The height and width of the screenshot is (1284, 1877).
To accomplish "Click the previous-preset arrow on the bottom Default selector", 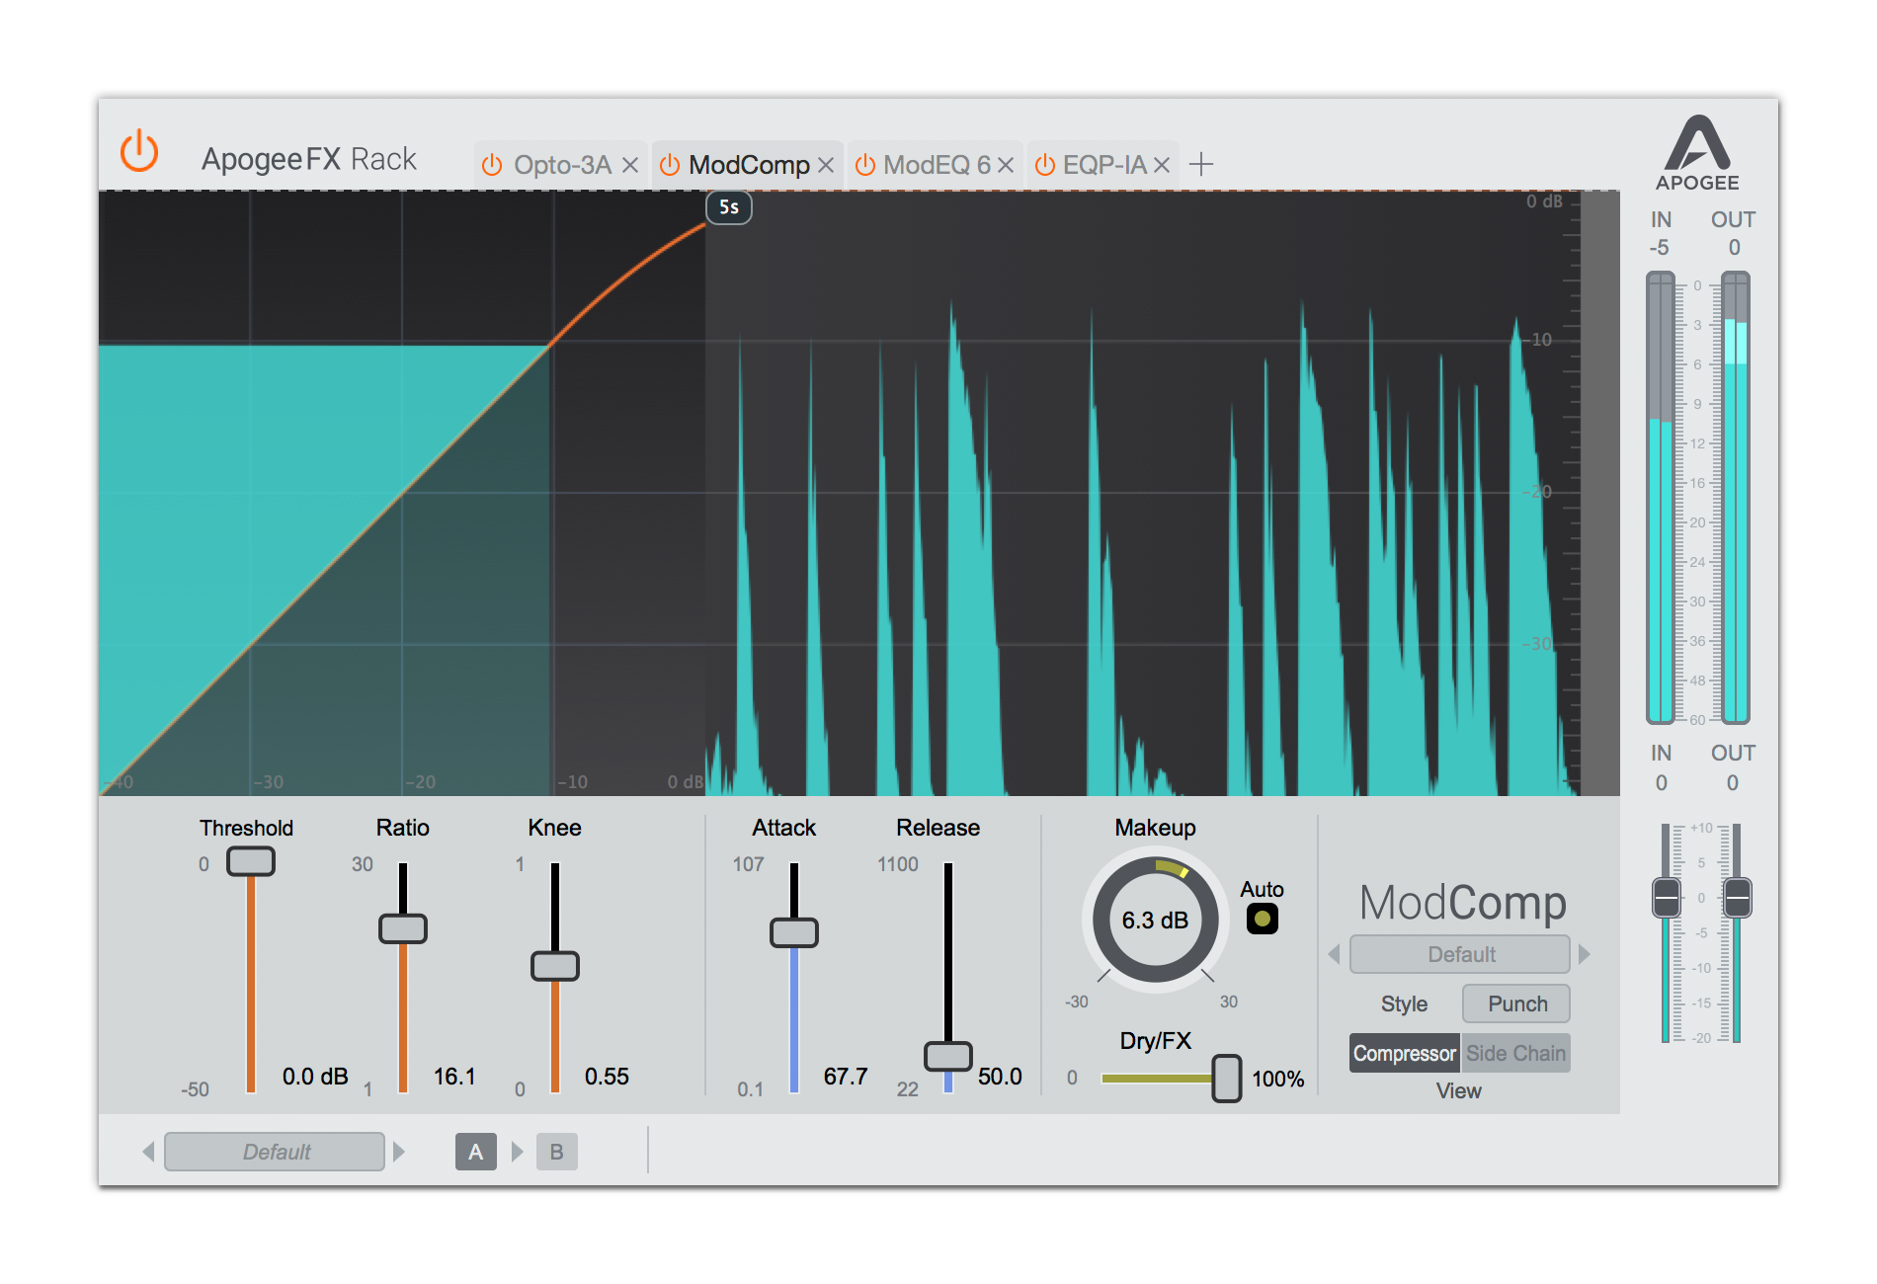I will pyautogui.click(x=150, y=1151).
